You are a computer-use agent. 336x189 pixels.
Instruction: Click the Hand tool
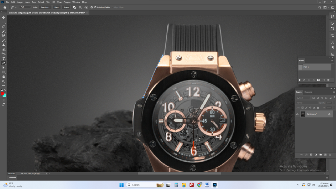pyautogui.click(x=4, y=76)
